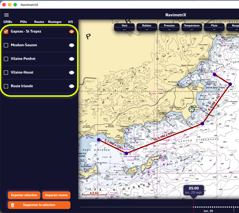This screenshot has height=213, width=239.
Task: Select the Route Irlande checkbox
Action: [6, 86]
